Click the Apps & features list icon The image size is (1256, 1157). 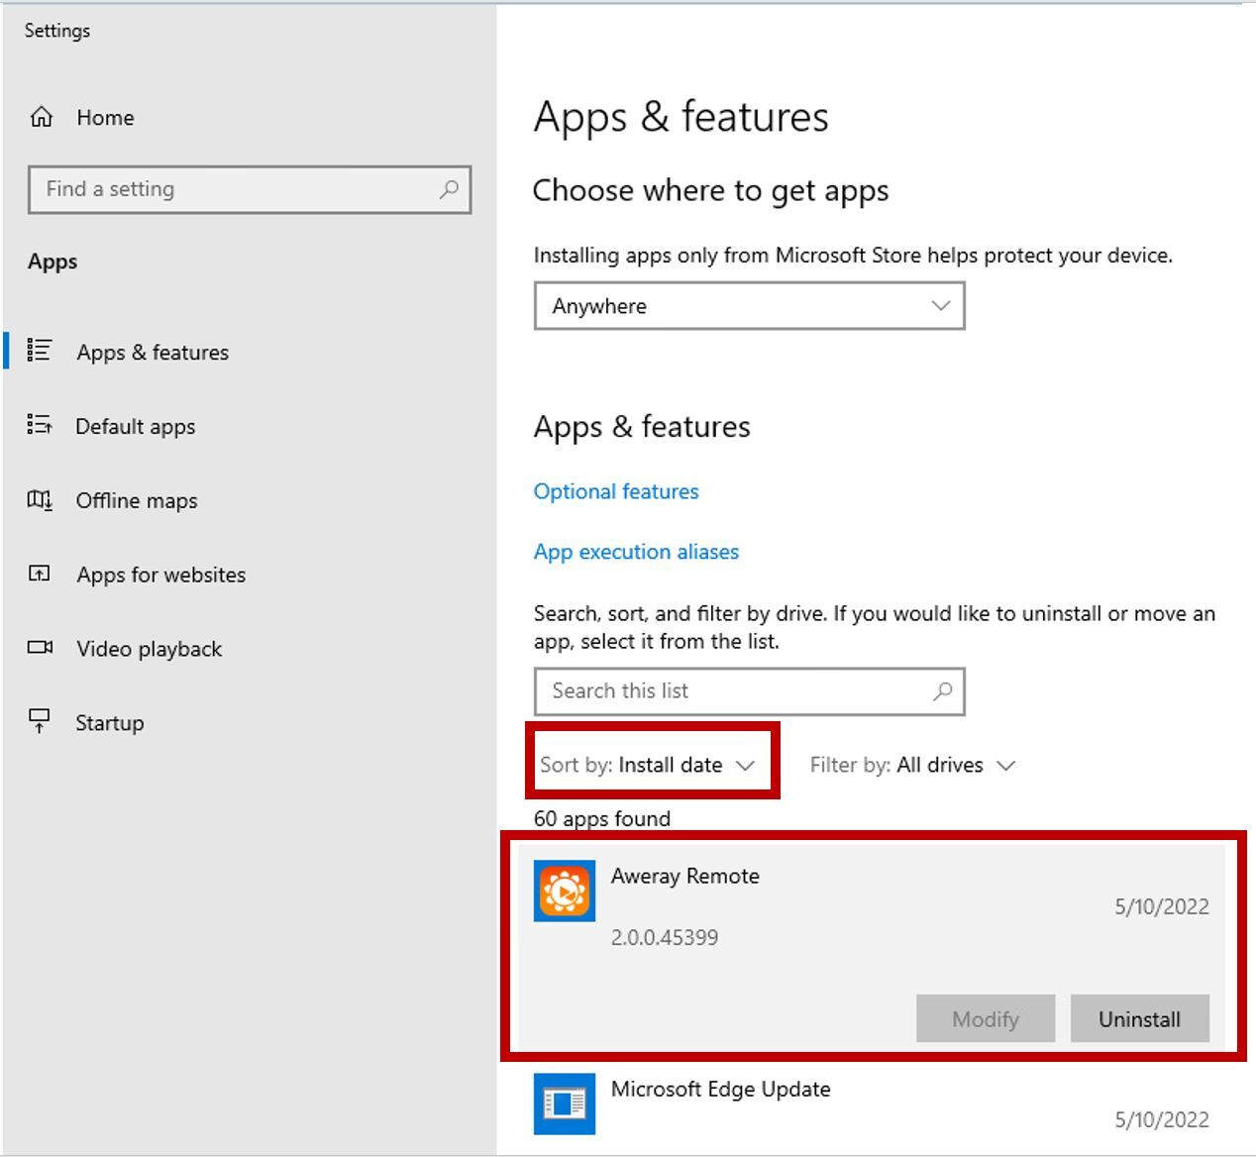click(40, 351)
